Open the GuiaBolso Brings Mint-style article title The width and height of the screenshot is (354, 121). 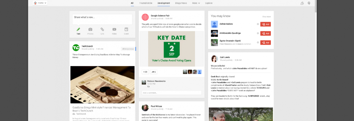(x=102, y=109)
